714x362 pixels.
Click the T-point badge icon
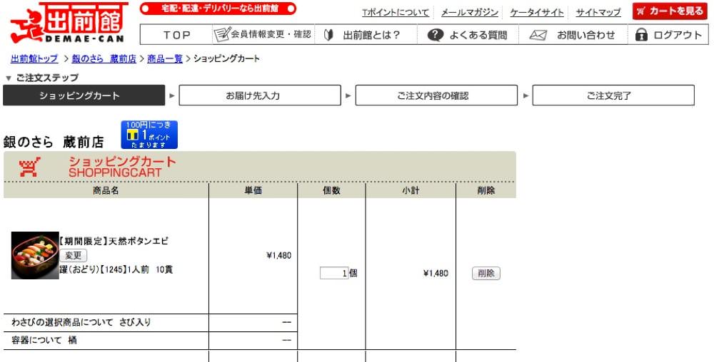(x=149, y=135)
